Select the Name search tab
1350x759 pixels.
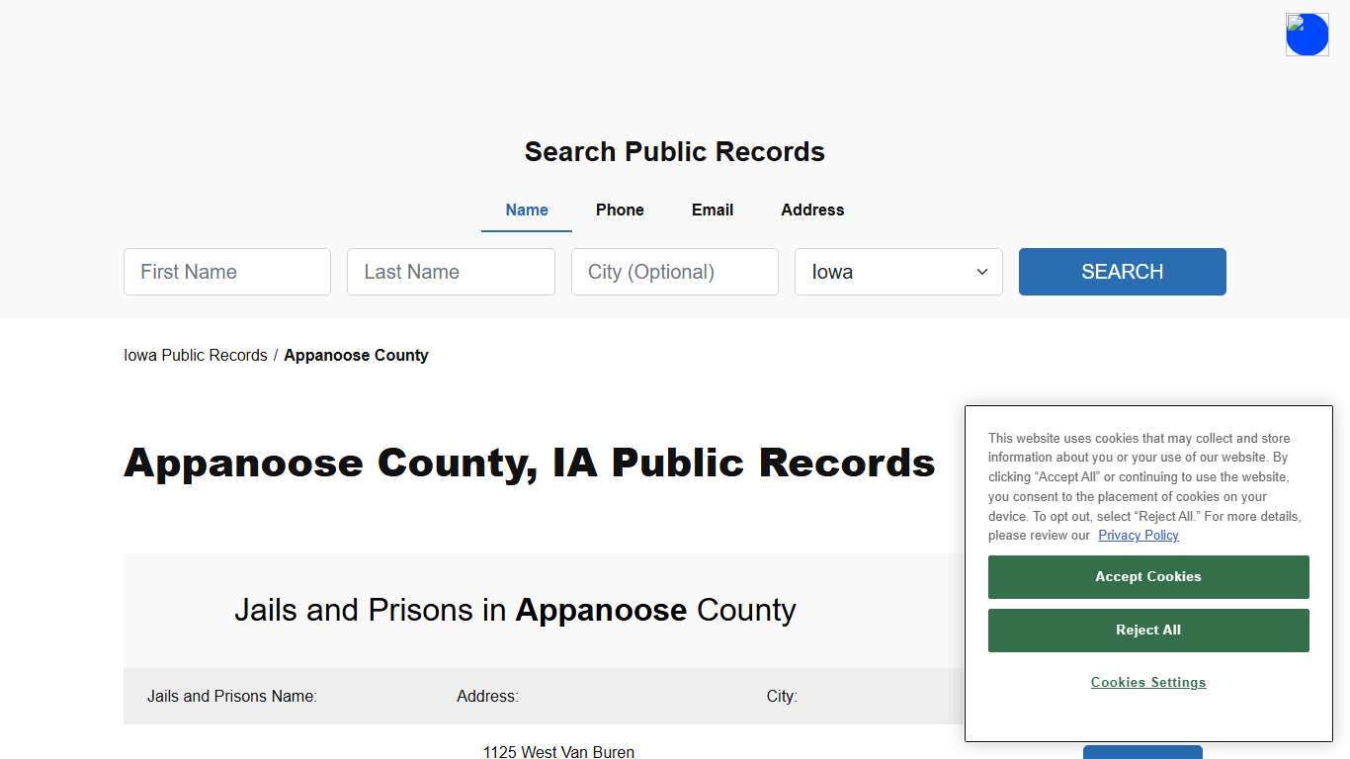(526, 210)
